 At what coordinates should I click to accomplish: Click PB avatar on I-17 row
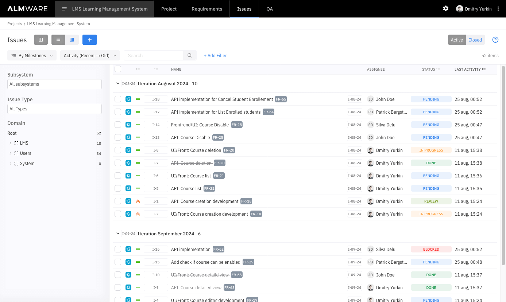[371, 112]
